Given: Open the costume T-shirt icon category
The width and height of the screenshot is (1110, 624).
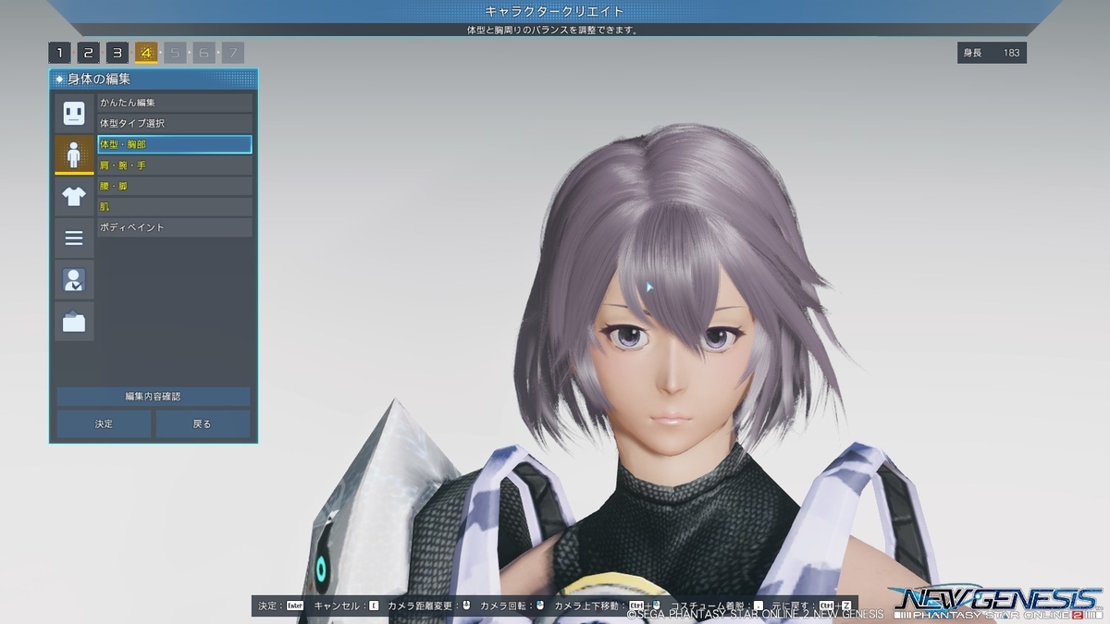Looking at the screenshot, I should tap(74, 196).
